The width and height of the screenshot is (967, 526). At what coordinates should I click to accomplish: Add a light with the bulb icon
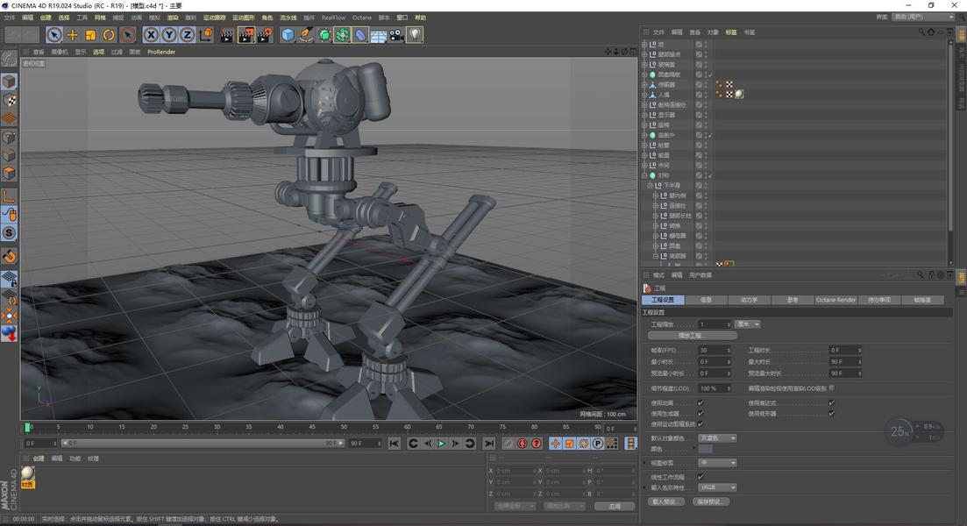(x=415, y=35)
